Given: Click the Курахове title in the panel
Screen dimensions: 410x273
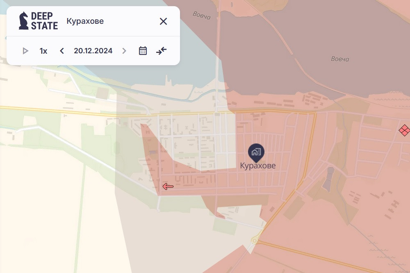Looking at the screenshot, I should (85, 21).
